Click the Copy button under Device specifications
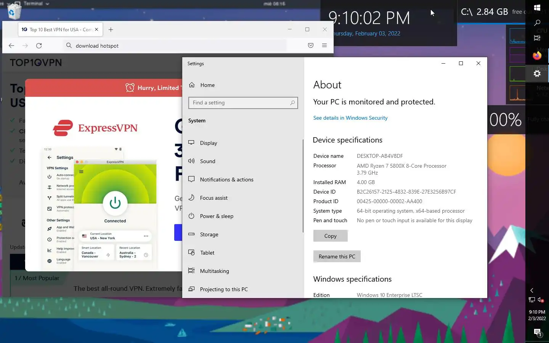This screenshot has width=549, height=343. pos(330,236)
